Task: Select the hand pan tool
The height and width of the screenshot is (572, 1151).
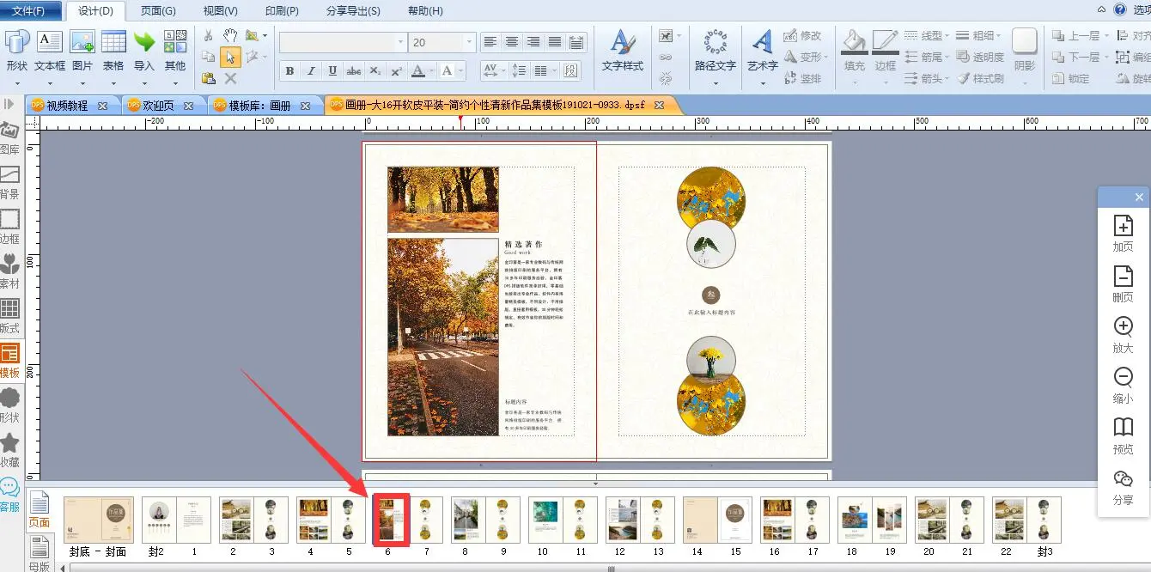Action: click(x=230, y=35)
